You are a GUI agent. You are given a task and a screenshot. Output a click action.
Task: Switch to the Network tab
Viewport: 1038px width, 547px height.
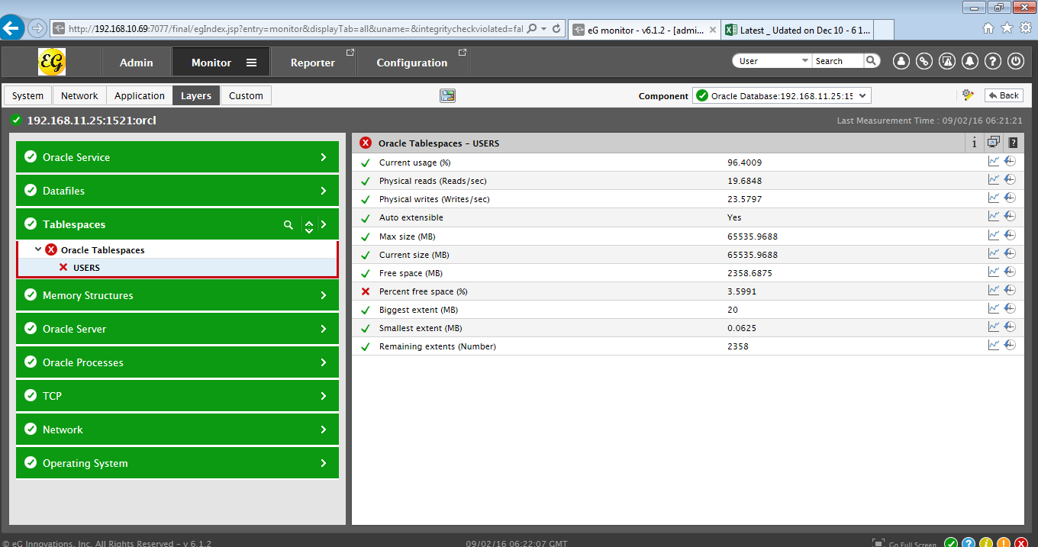(79, 95)
